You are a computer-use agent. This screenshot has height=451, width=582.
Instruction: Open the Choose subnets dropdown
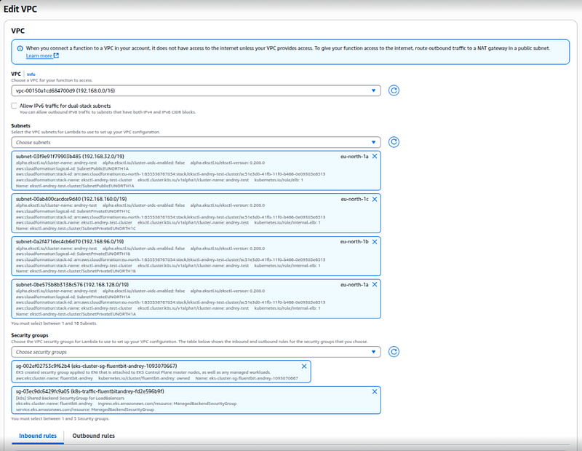coord(196,142)
